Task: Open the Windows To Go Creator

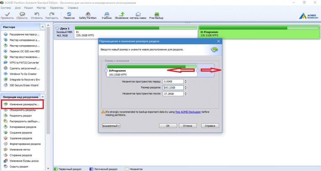Action: point(20,74)
